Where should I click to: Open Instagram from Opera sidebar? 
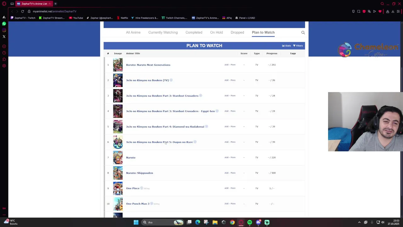pos(4,30)
